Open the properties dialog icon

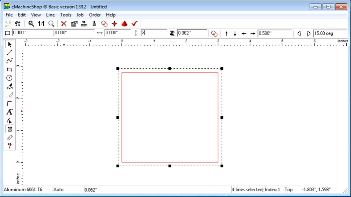(74, 24)
